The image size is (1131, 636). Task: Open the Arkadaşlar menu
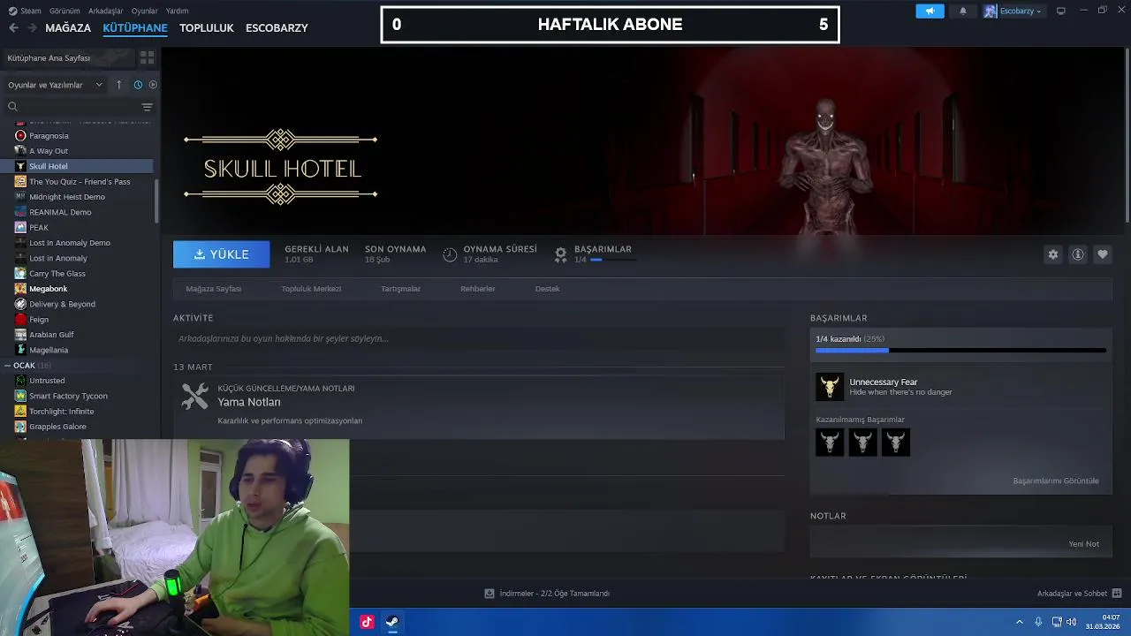pos(106,11)
